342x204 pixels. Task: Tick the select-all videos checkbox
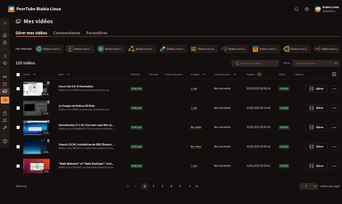coord(18,74)
